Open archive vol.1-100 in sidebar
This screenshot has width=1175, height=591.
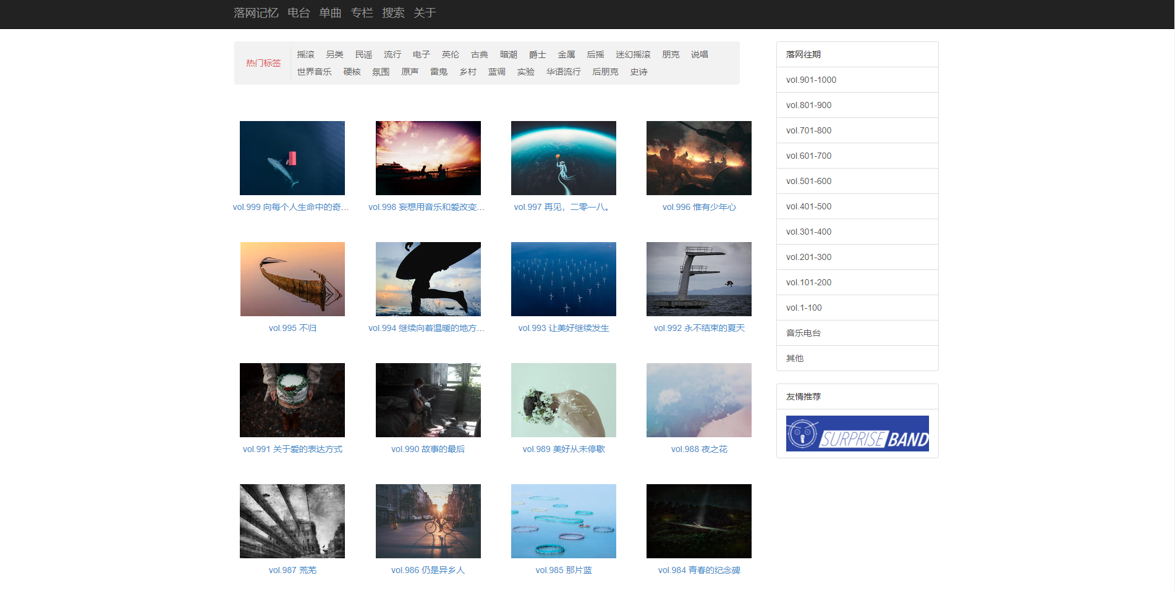(857, 308)
